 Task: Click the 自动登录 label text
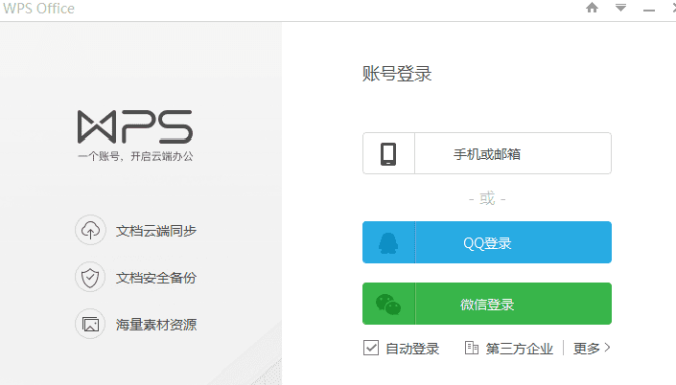point(412,349)
